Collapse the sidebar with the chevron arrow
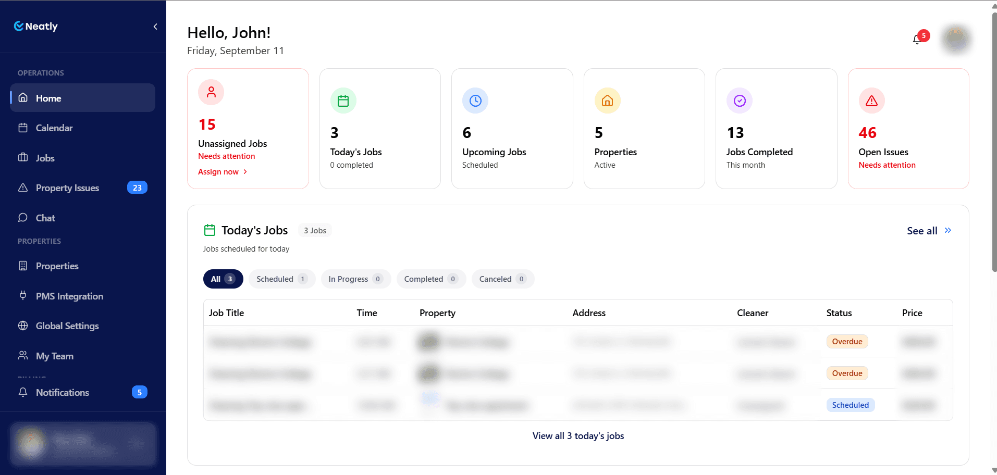Image resolution: width=997 pixels, height=475 pixels. click(155, 27)
